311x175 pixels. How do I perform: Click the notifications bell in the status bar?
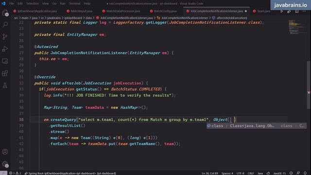(305, 173)
